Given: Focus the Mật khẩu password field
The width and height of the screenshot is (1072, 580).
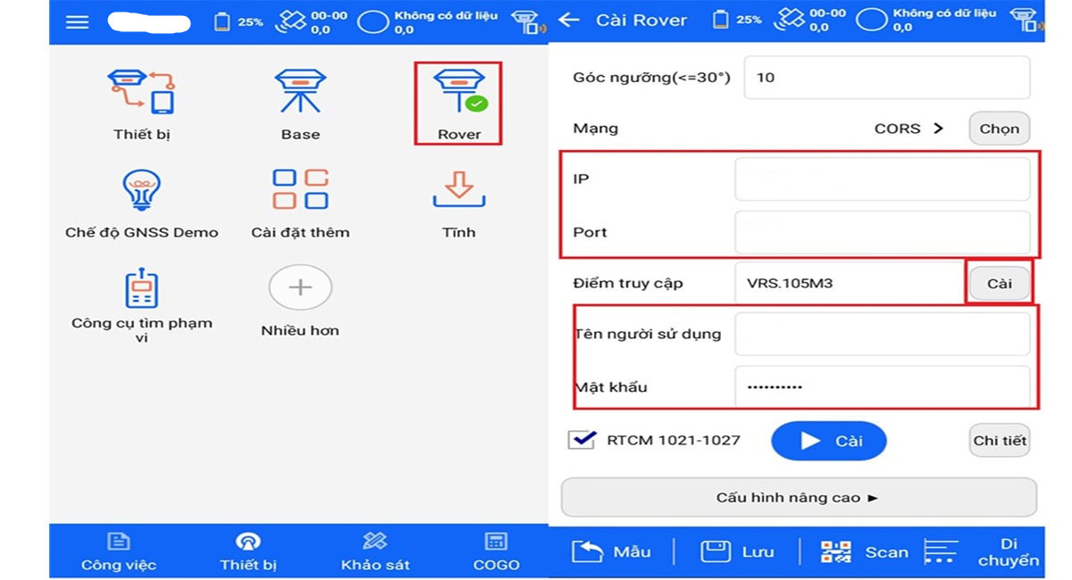Looking at the screenshot, I should (x=883, y=387).
